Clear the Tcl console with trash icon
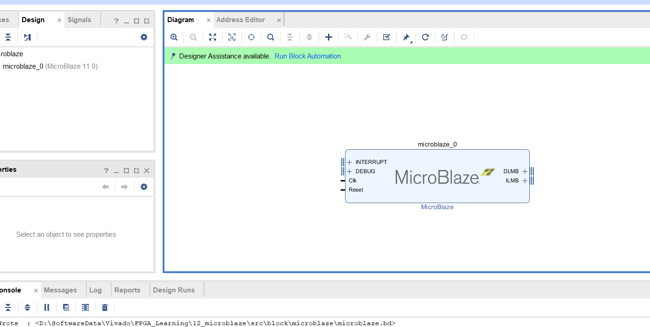The width and height of the screenshot is (650, 327). pos(105,307)
